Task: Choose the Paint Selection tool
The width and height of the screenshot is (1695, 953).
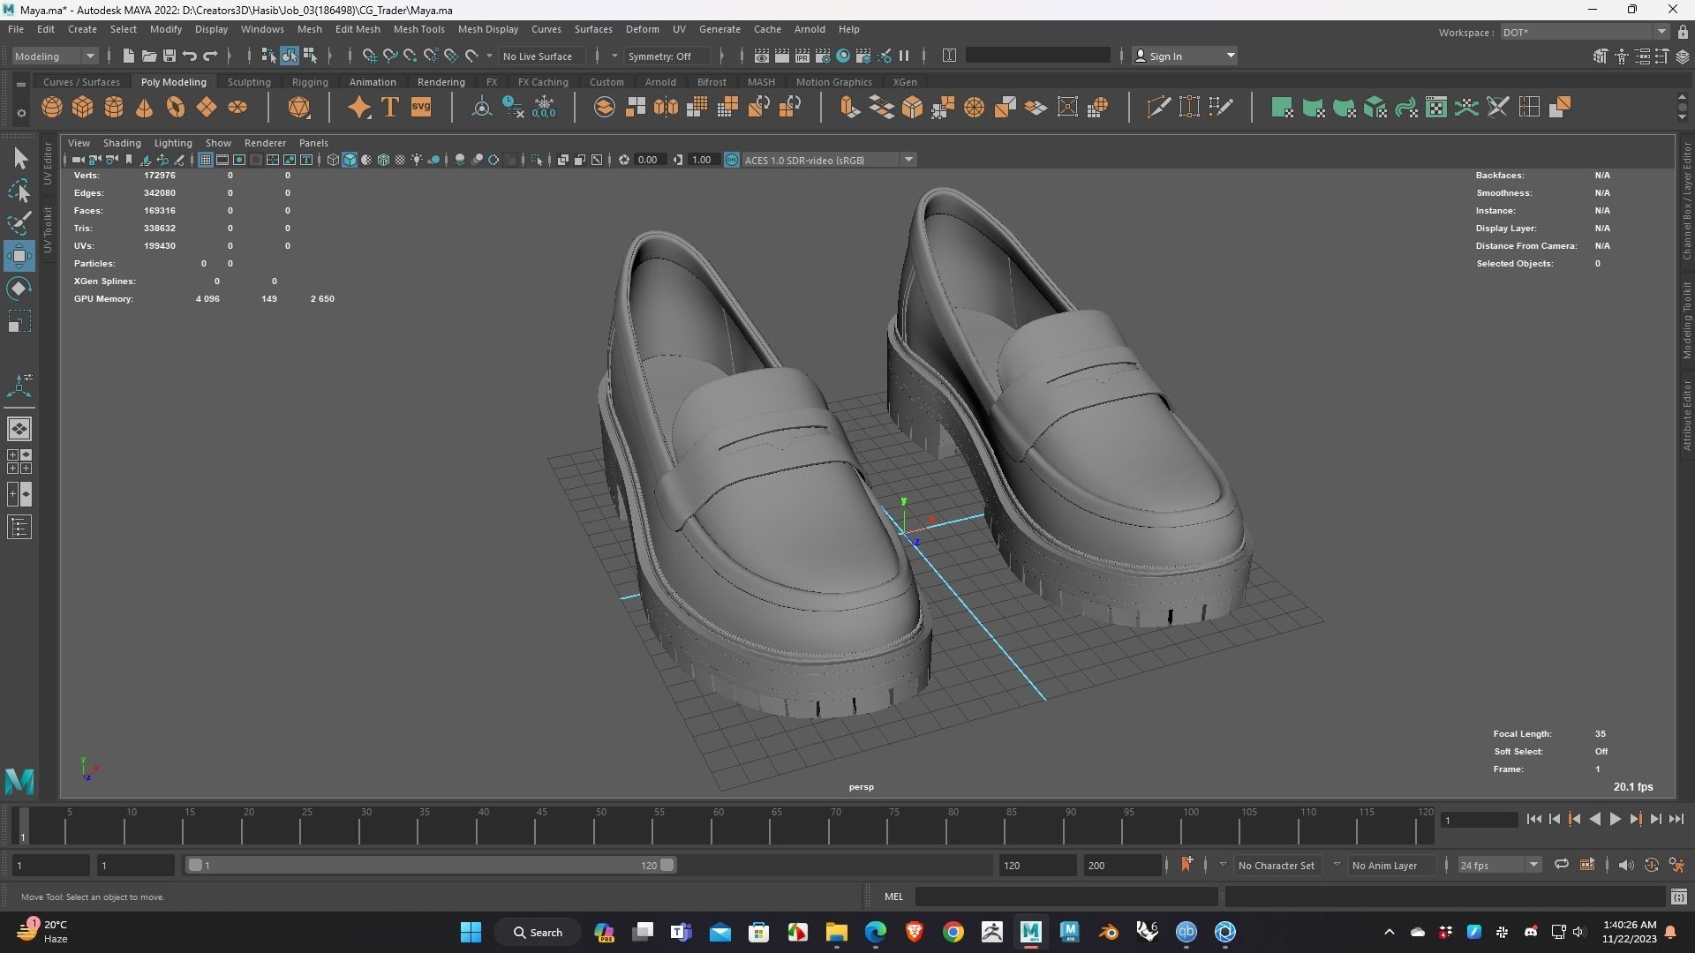Action: (19, 223)
